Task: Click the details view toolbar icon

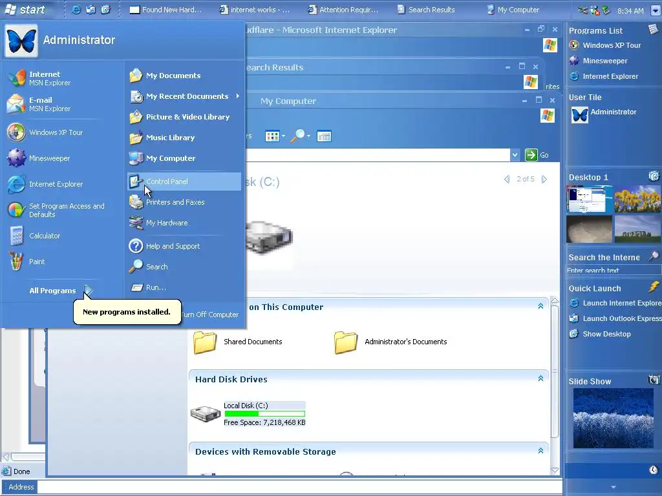Action: pyautogui.click(x=324, y=136)
